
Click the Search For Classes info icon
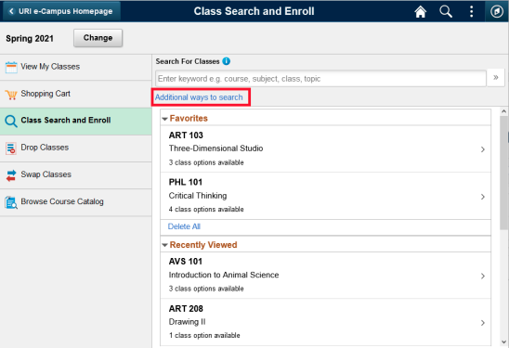(227, 61)
